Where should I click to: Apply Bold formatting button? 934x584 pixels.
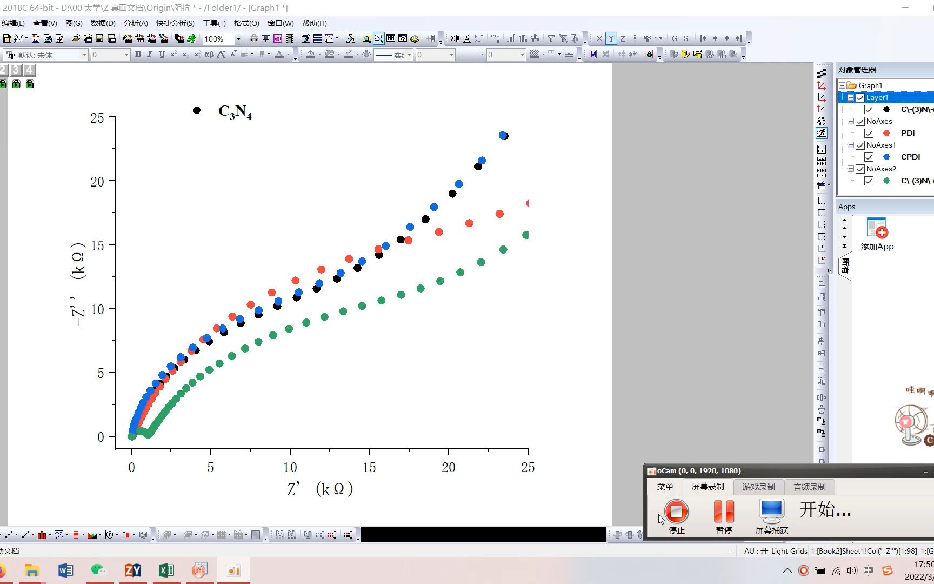pyautogui.click(x=138, y=55)
